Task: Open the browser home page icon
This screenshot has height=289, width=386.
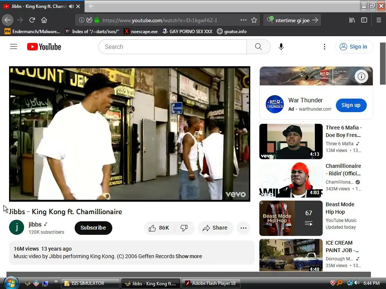Action: [x=44, y=20]
